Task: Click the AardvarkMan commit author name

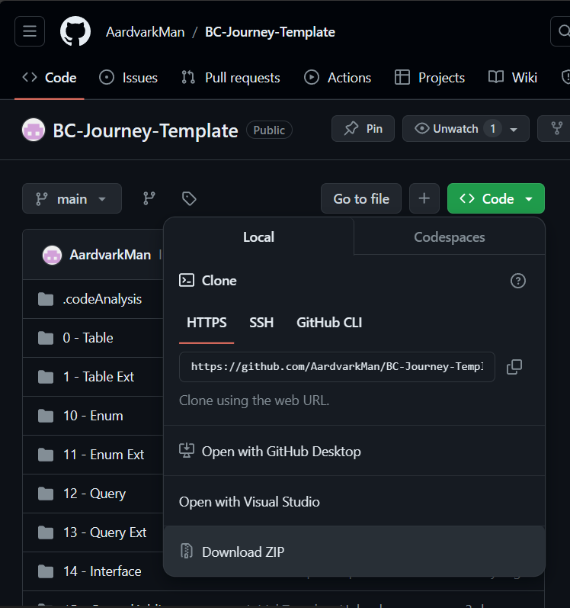Action: (x=110, y=255)
